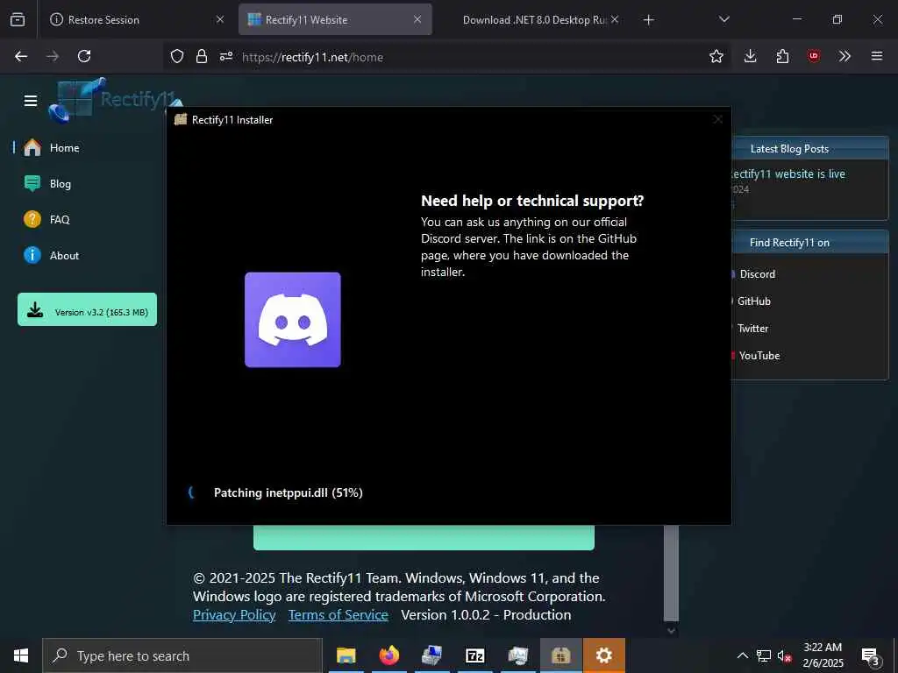Open the GitHub link under Find Rectify11 on
The image size is (898, 673).
(753, 301)
